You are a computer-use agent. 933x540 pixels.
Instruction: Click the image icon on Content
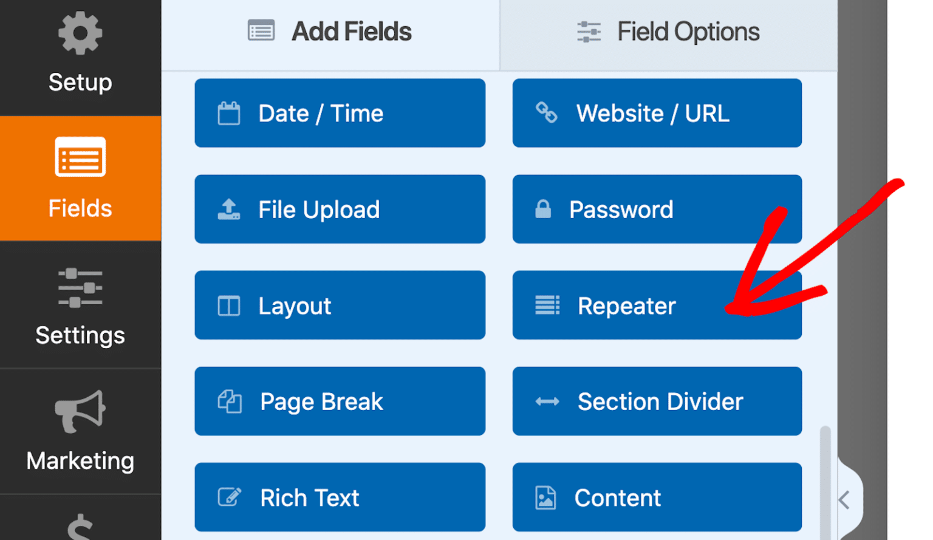tap(546, 497)
